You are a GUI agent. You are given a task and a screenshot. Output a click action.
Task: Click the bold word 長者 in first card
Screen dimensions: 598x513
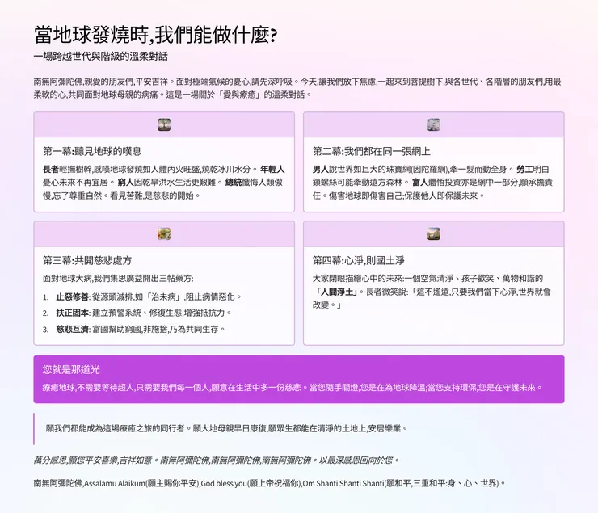51,169
